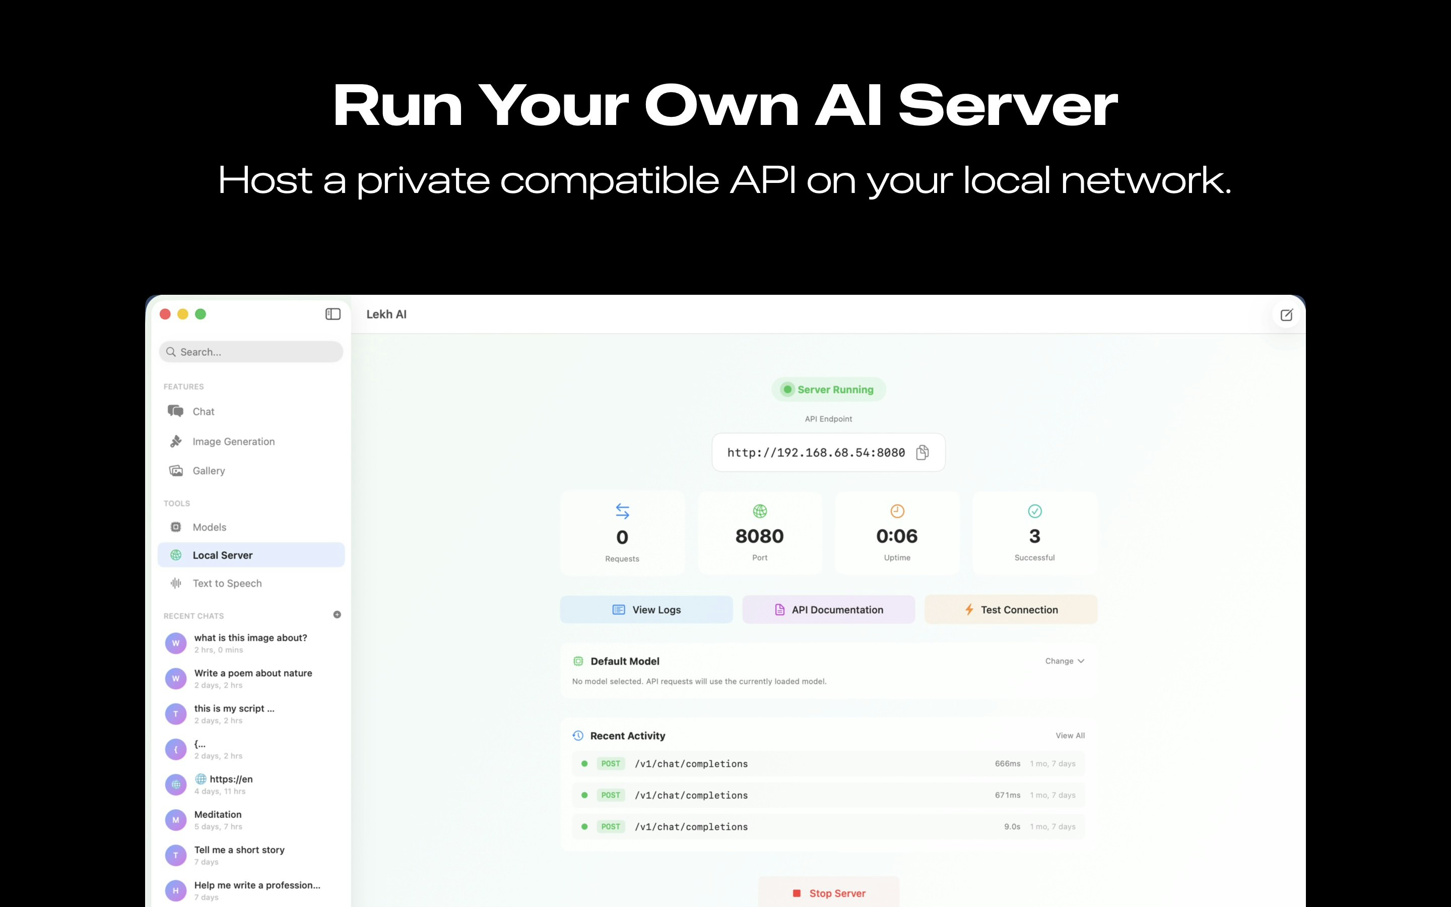Click inside the Search field

tap(251, 352)
